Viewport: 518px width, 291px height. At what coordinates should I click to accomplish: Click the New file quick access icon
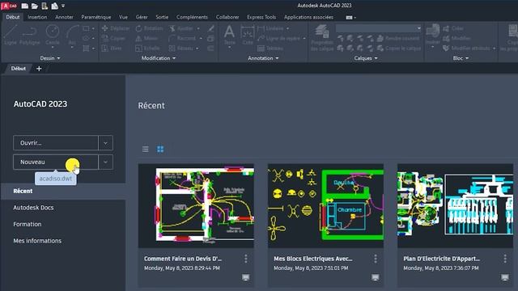coord(25,6)
